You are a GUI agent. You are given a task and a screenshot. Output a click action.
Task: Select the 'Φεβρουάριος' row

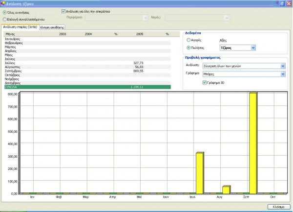pos(87,43)
